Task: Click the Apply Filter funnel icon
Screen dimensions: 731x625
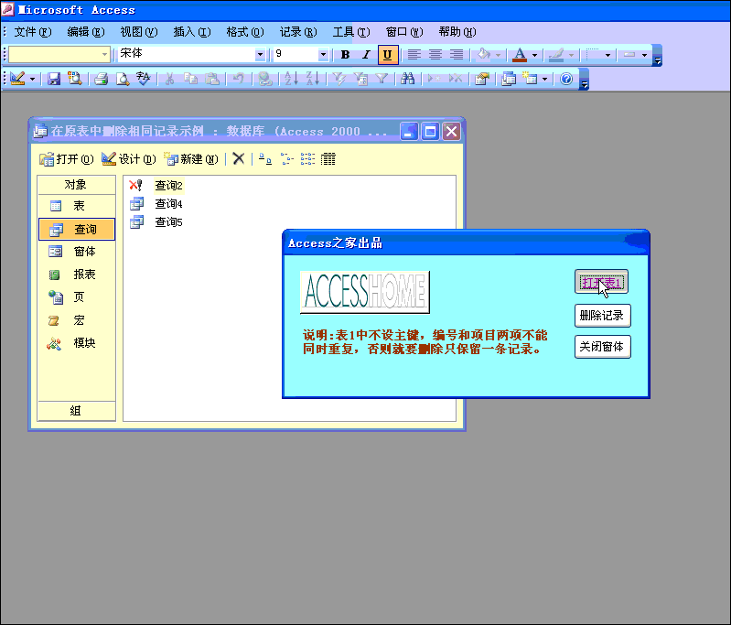Action: pyautogui.click(x=382, y=79)
